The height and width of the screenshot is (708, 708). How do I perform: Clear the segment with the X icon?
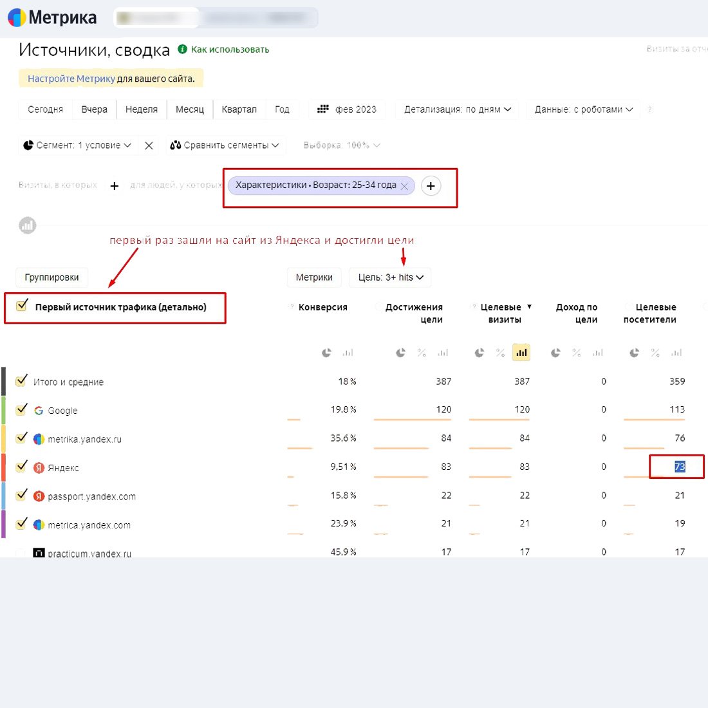click(x=149, y=145)
